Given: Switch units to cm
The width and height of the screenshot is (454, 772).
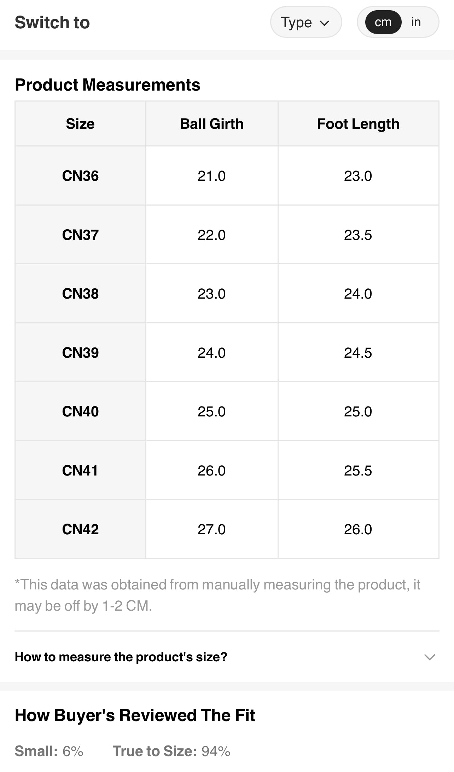Looking at the screenshot, I should coord(383,22).
